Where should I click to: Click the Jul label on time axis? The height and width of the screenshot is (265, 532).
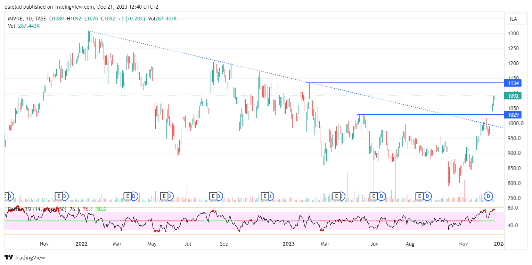point(188,244)
